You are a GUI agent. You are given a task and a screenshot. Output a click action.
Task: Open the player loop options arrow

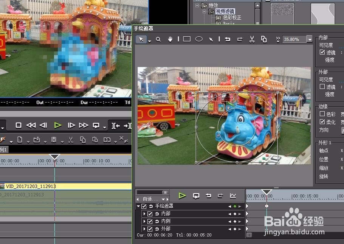point(105,127)
